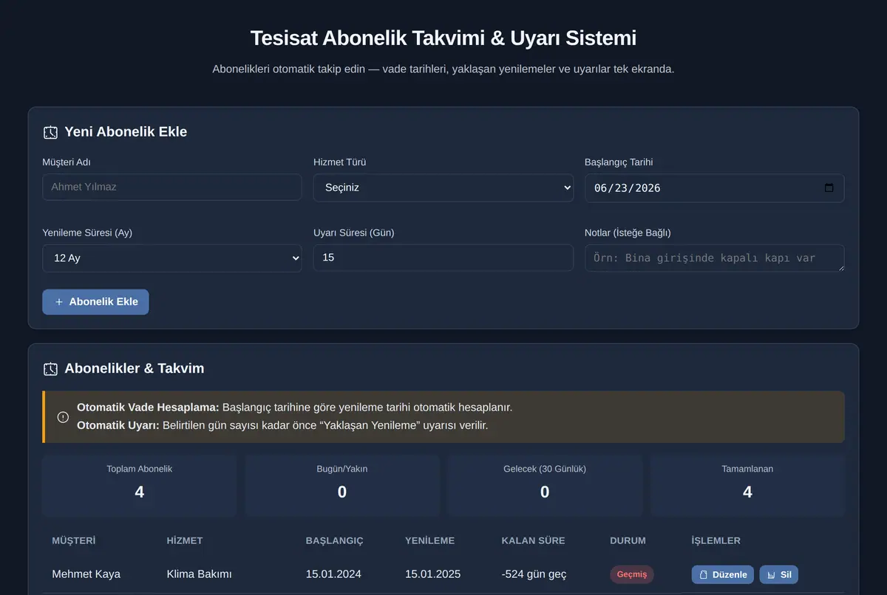Expand the Yenileme Süresi (Ay) dropdown

[172, 258]
